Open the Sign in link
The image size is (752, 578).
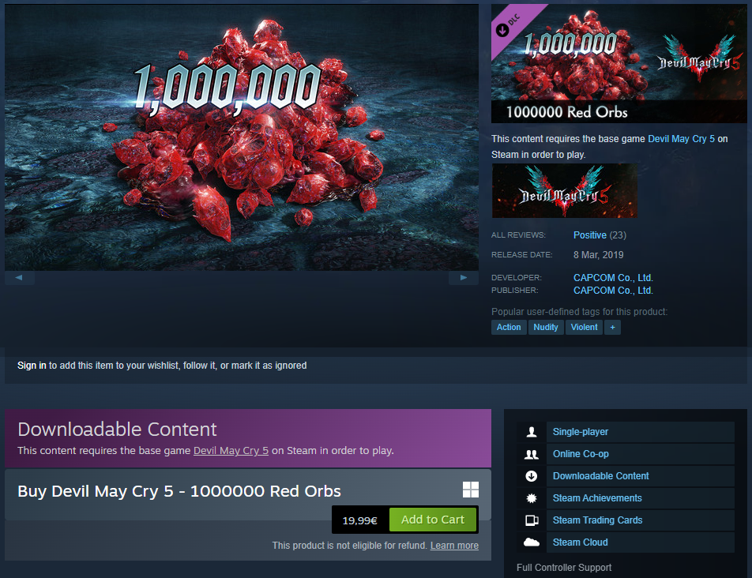coord(32,366)
